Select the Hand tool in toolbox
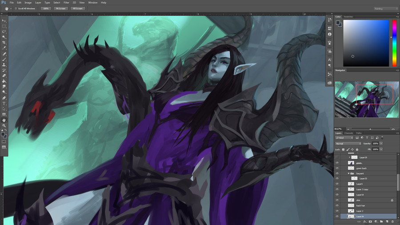Screen dimensions: 400x225 pyautogui.click(x=4, y=120)
